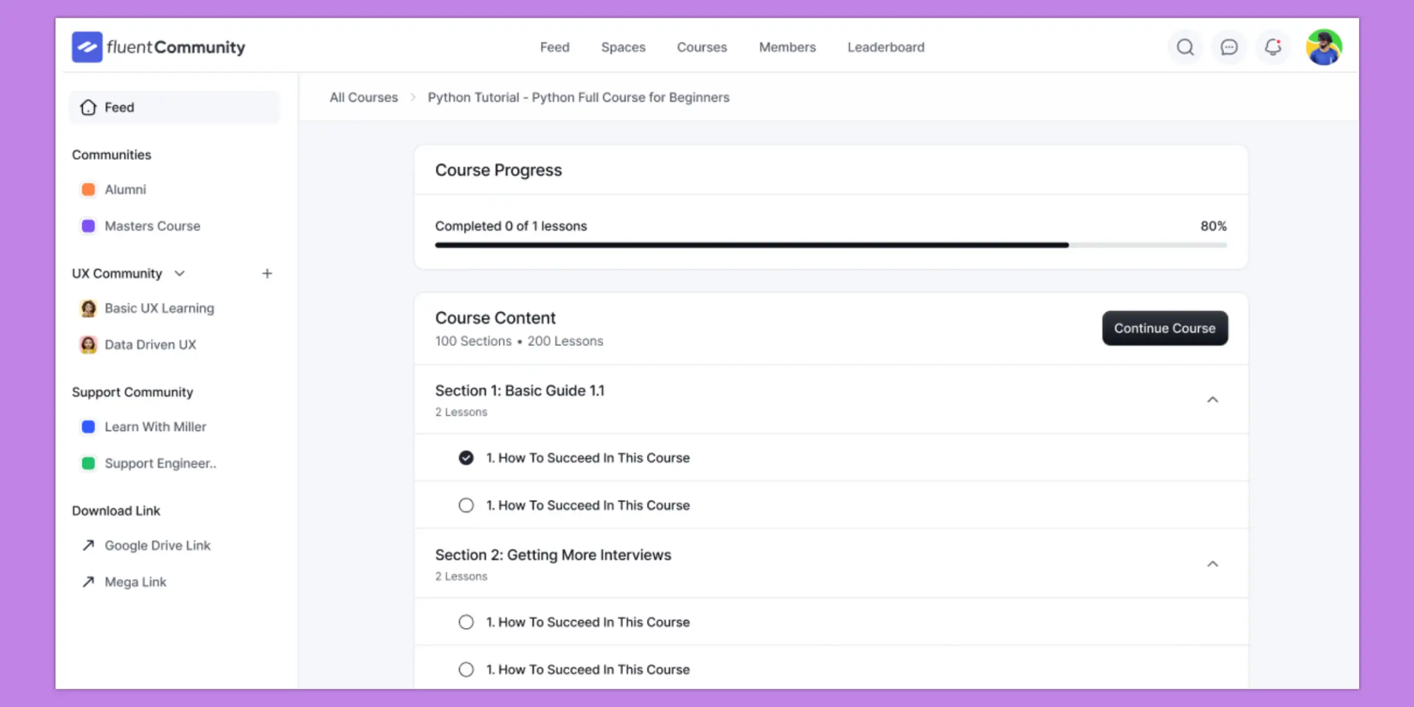Open the user profile avatar
The height and width of the screenshot is (707, 1414).
click(1324, 47)
